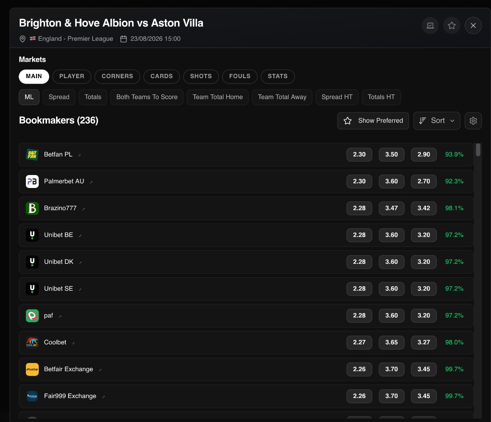Click the Unibet SE logo icon

[32, 289]
